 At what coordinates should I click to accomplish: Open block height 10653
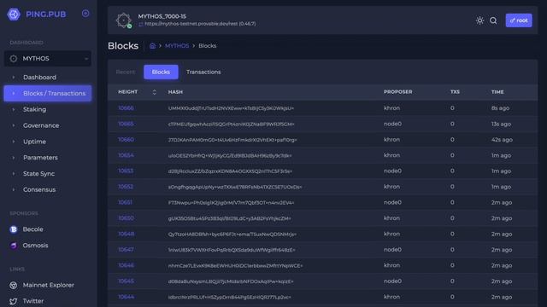coord(126,171)
